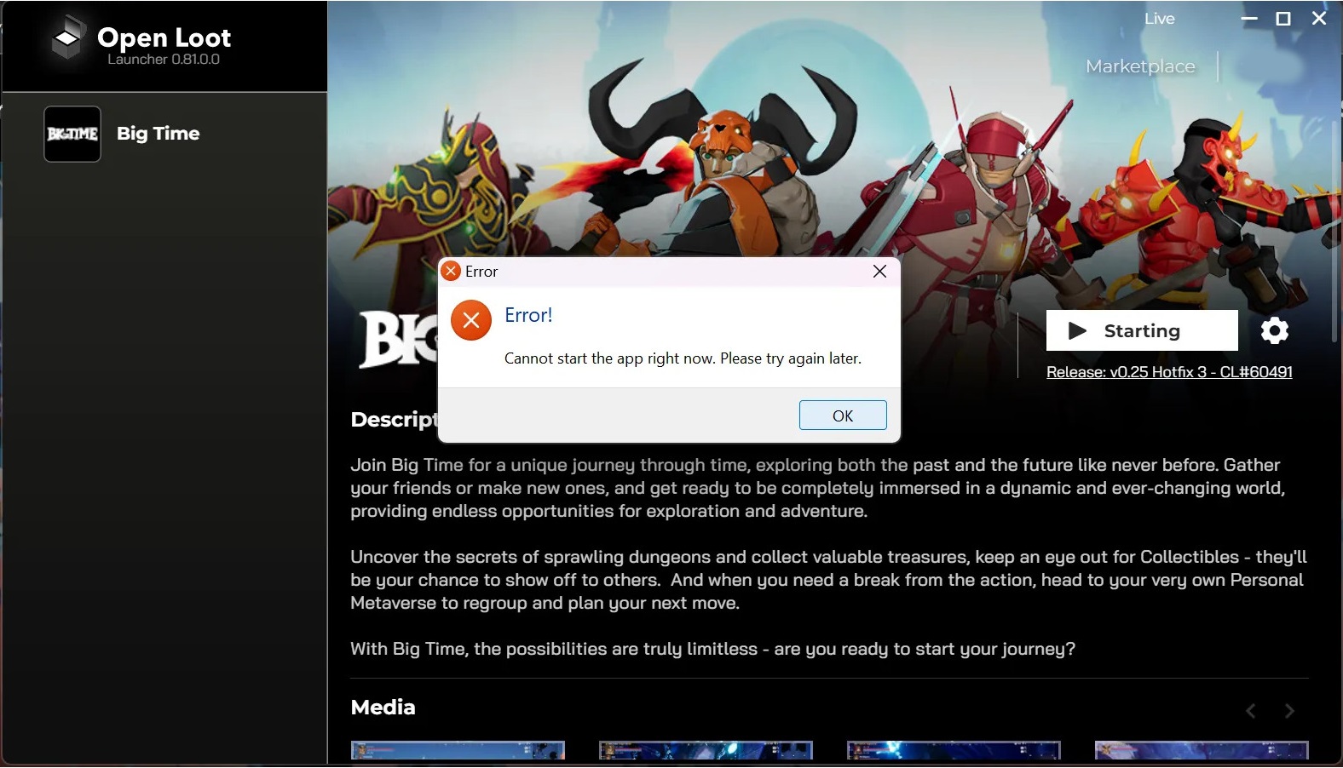Maximize the Open Loot launcher window
This screenshot has width=1343, height=768.
(x=1283, y=19)
